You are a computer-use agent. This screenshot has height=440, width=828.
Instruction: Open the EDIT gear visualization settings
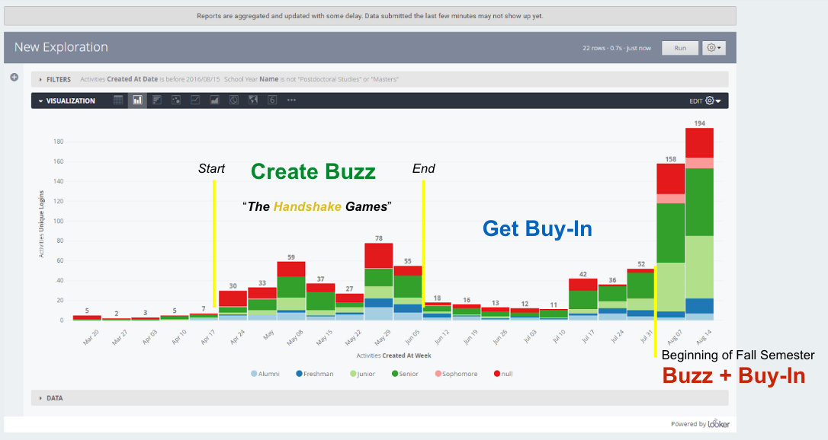713,100
